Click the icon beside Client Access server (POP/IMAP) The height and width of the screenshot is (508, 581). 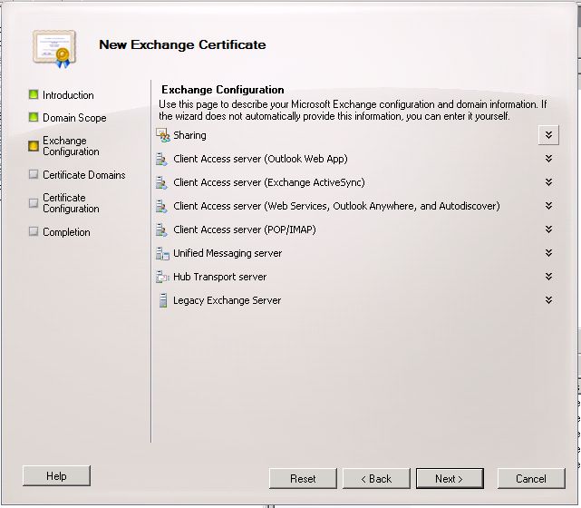pyautogui.click(x=161, y=230)
